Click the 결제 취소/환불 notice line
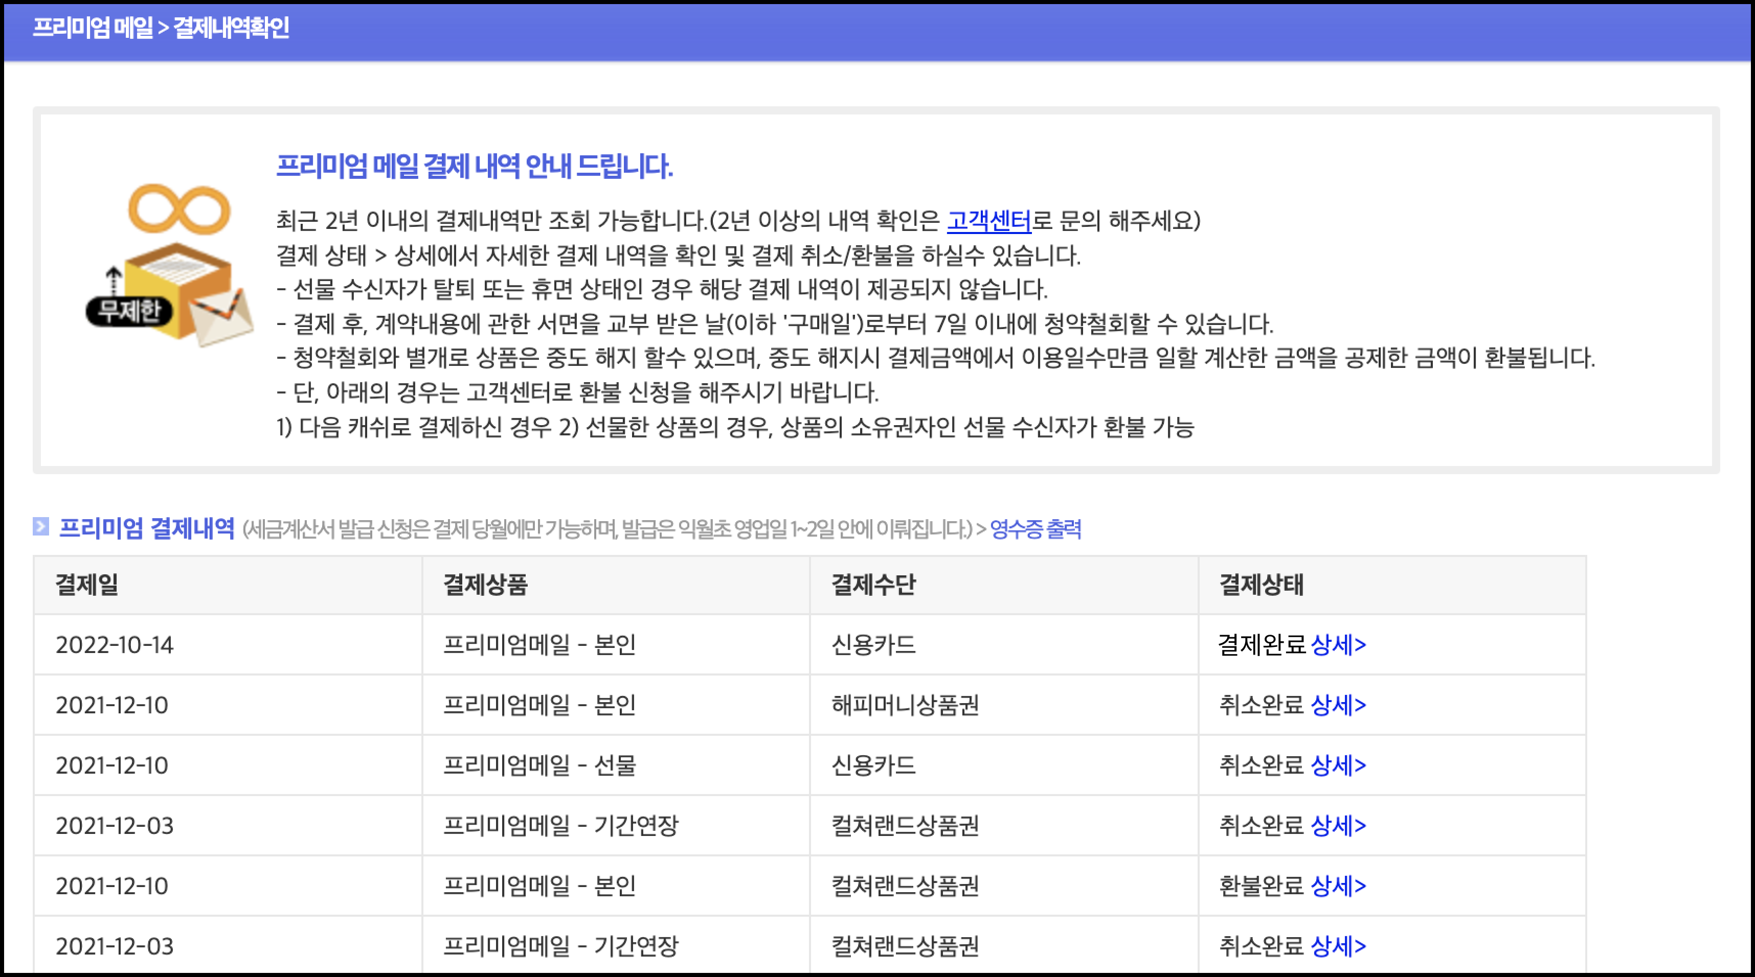The image size is (1755, 977). coord(678,255)
